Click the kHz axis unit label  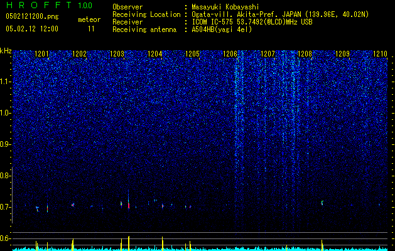point(6,51)
